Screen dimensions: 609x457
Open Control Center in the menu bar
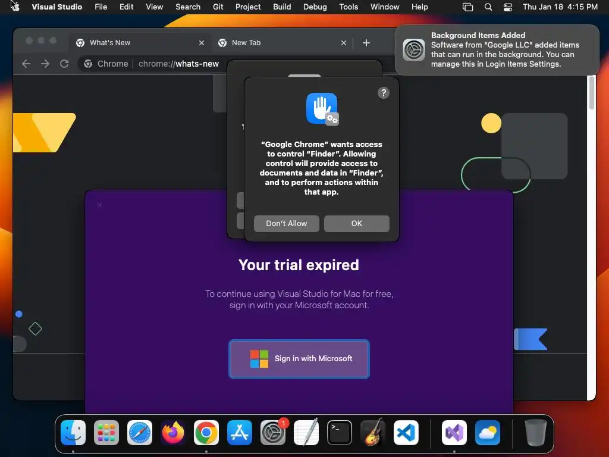pos(508,7)
